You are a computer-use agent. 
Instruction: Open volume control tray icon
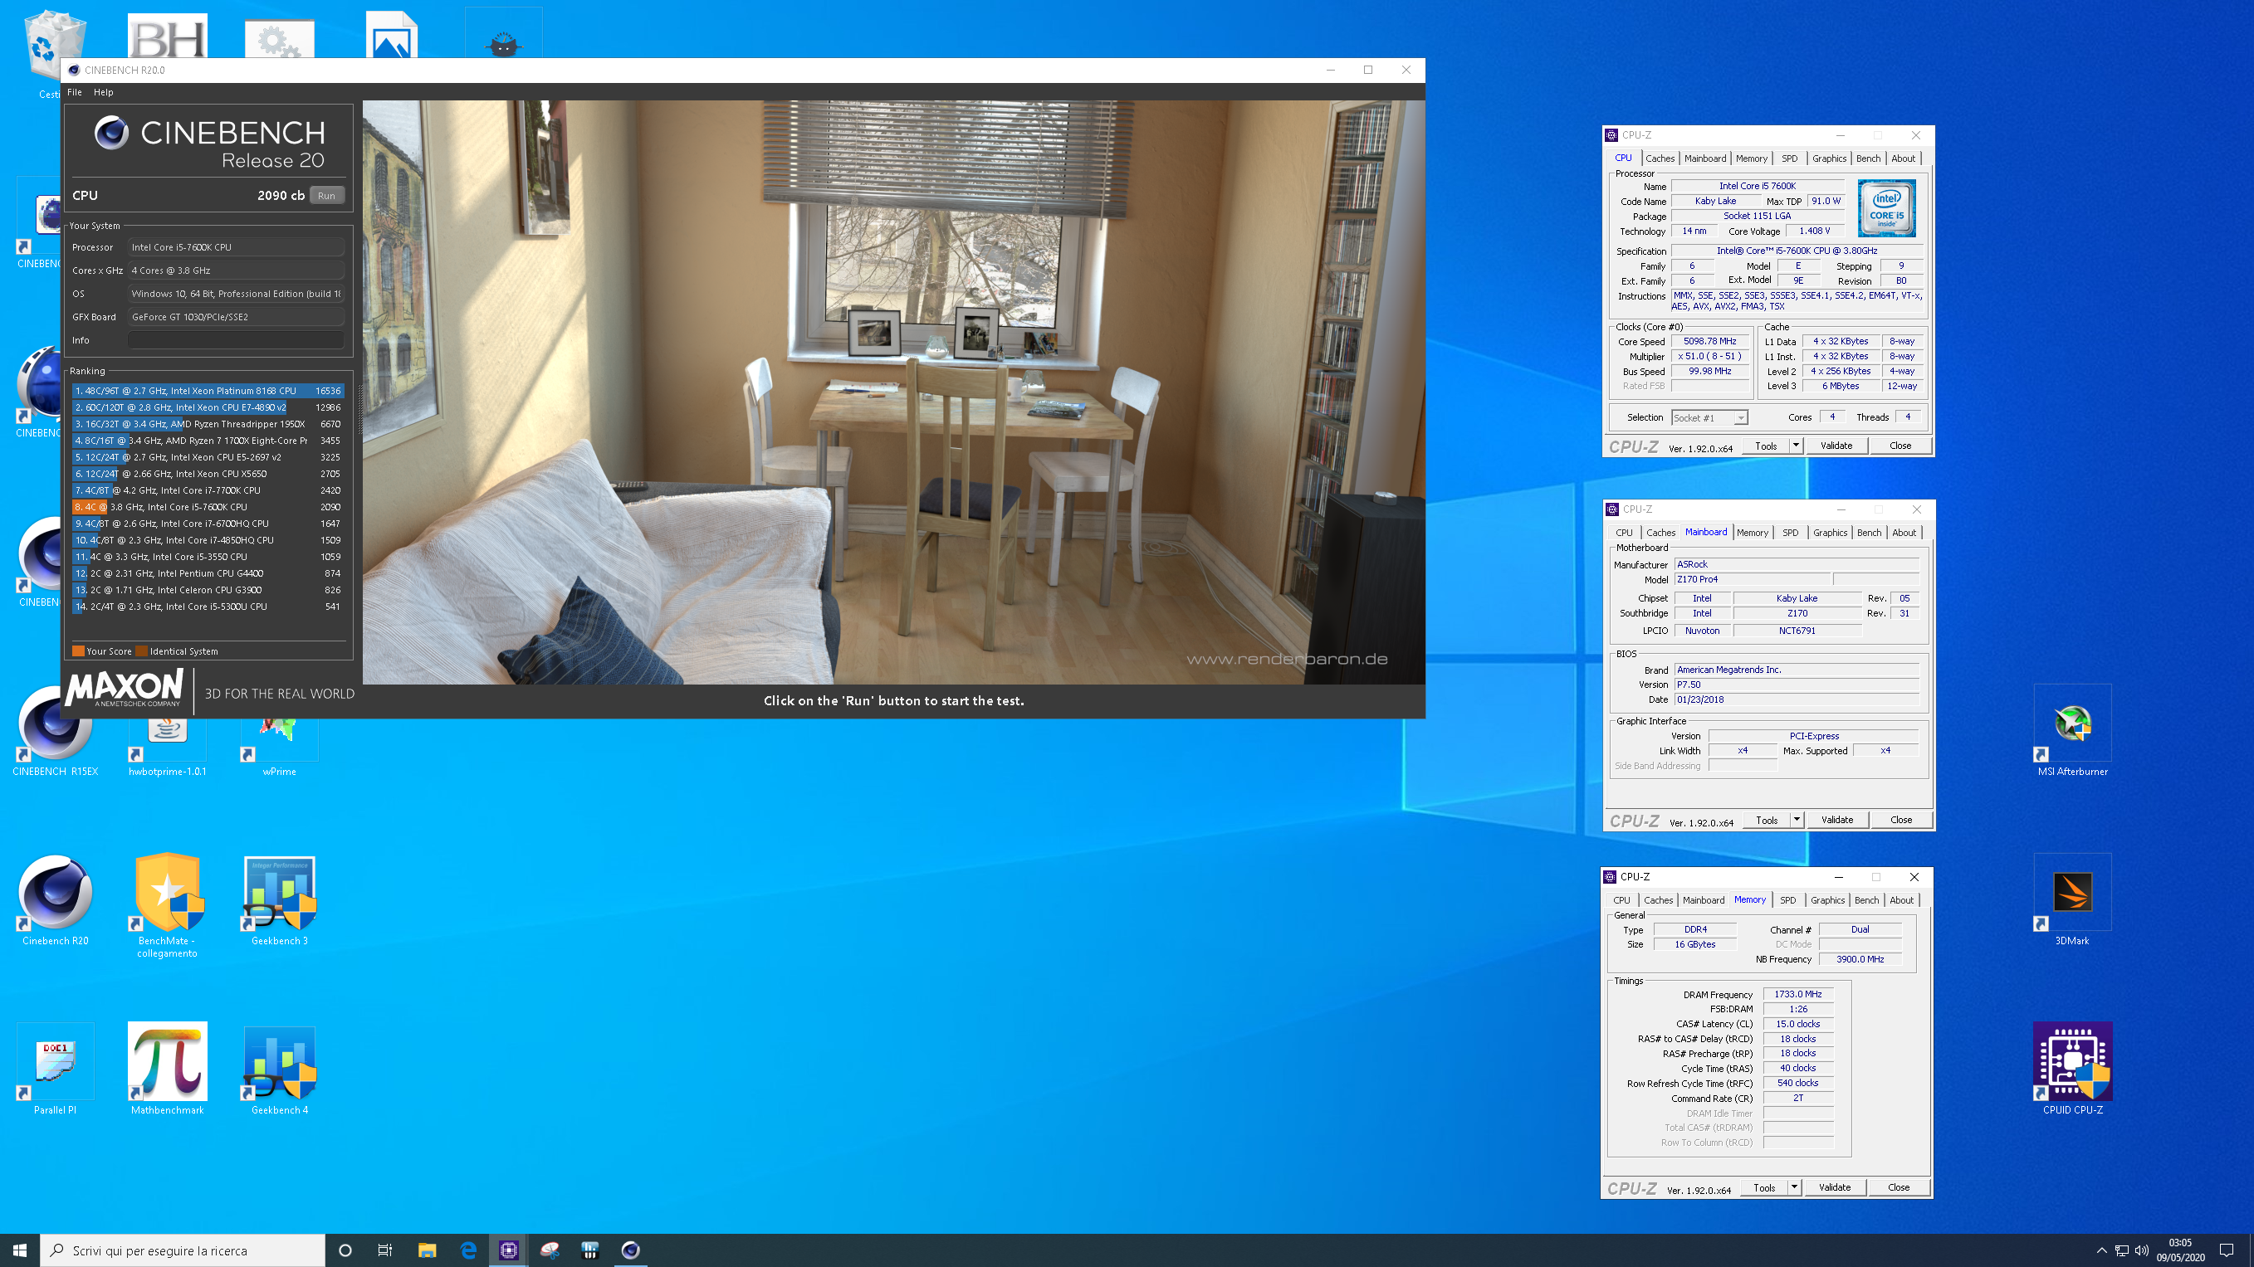tap(2142, 1250)
